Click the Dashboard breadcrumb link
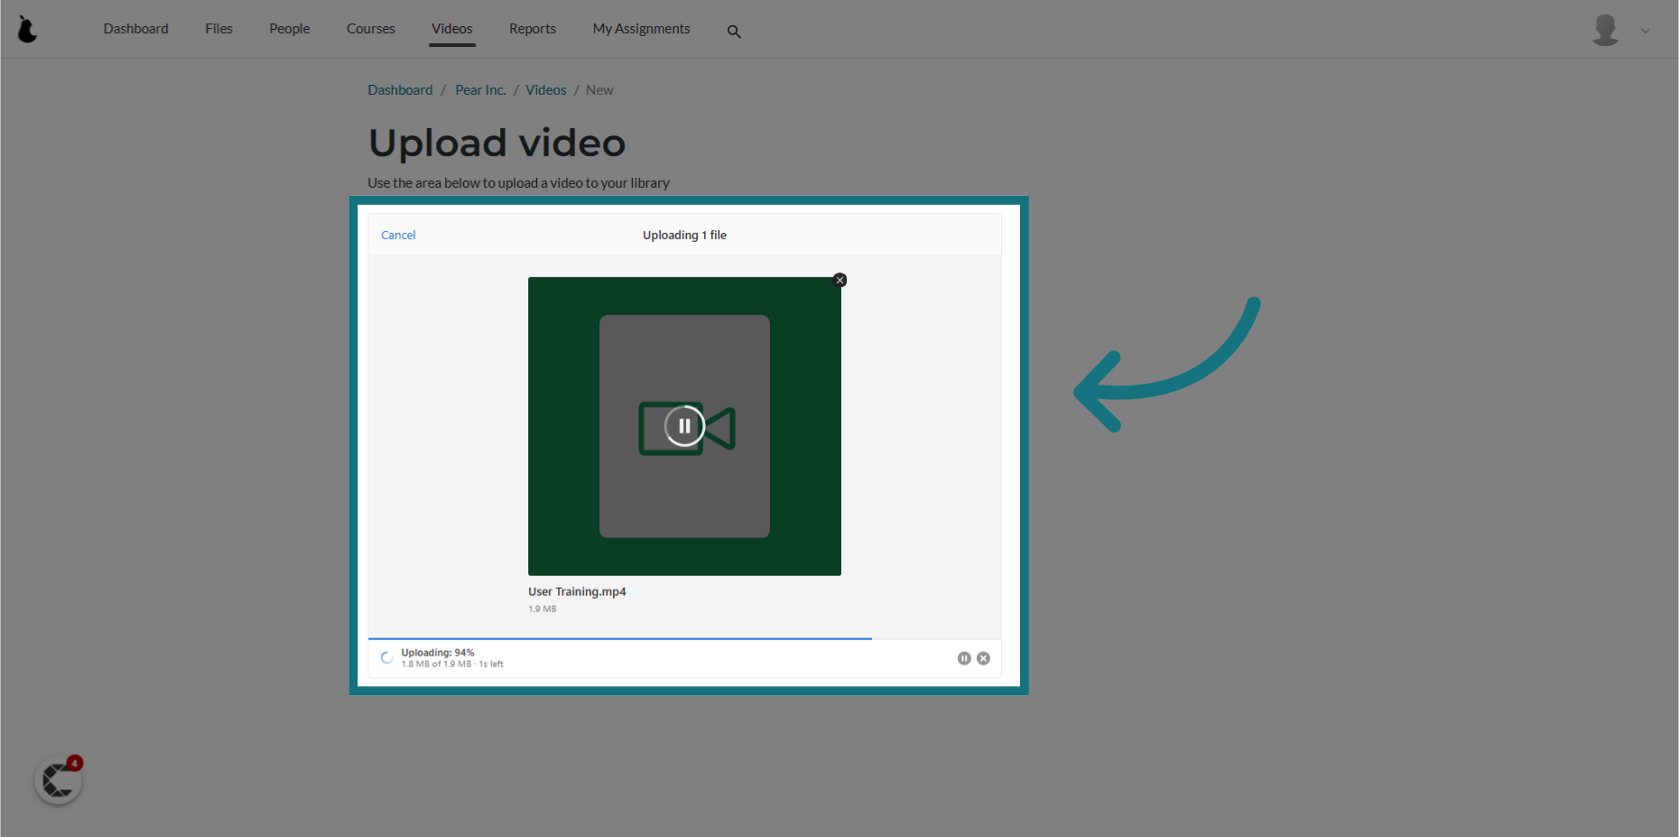Image resolution: width=1679 pixels, height=837 pixels. click(x=400, y=90)
